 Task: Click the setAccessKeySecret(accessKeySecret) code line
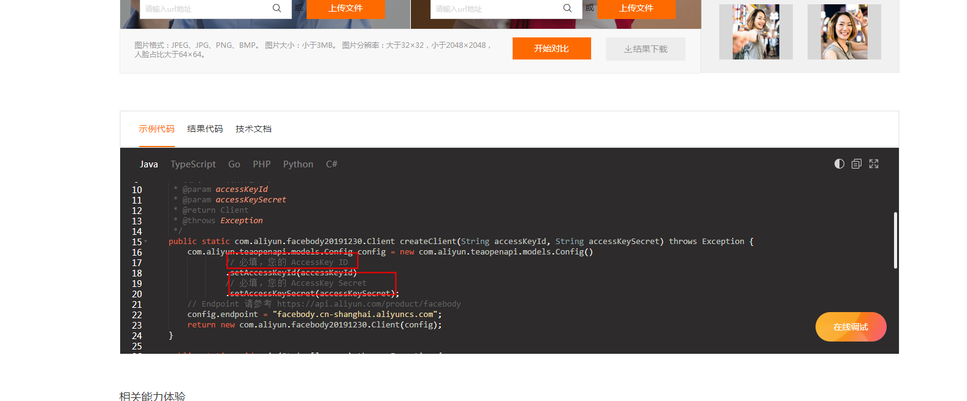312,294
